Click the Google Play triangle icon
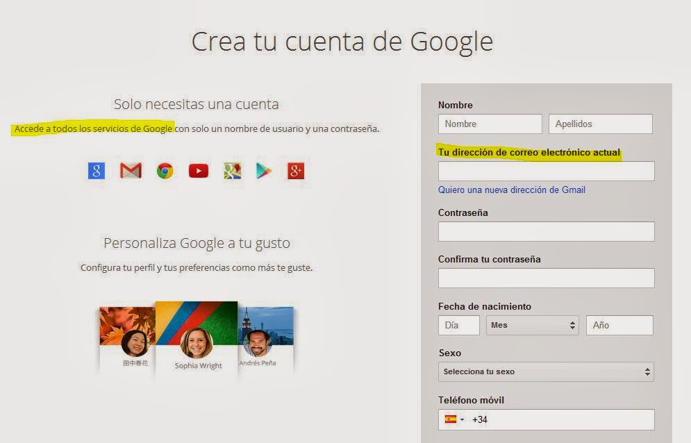This screenshot has width=691, height=443. pyautogui.click(x=263, y=171)
